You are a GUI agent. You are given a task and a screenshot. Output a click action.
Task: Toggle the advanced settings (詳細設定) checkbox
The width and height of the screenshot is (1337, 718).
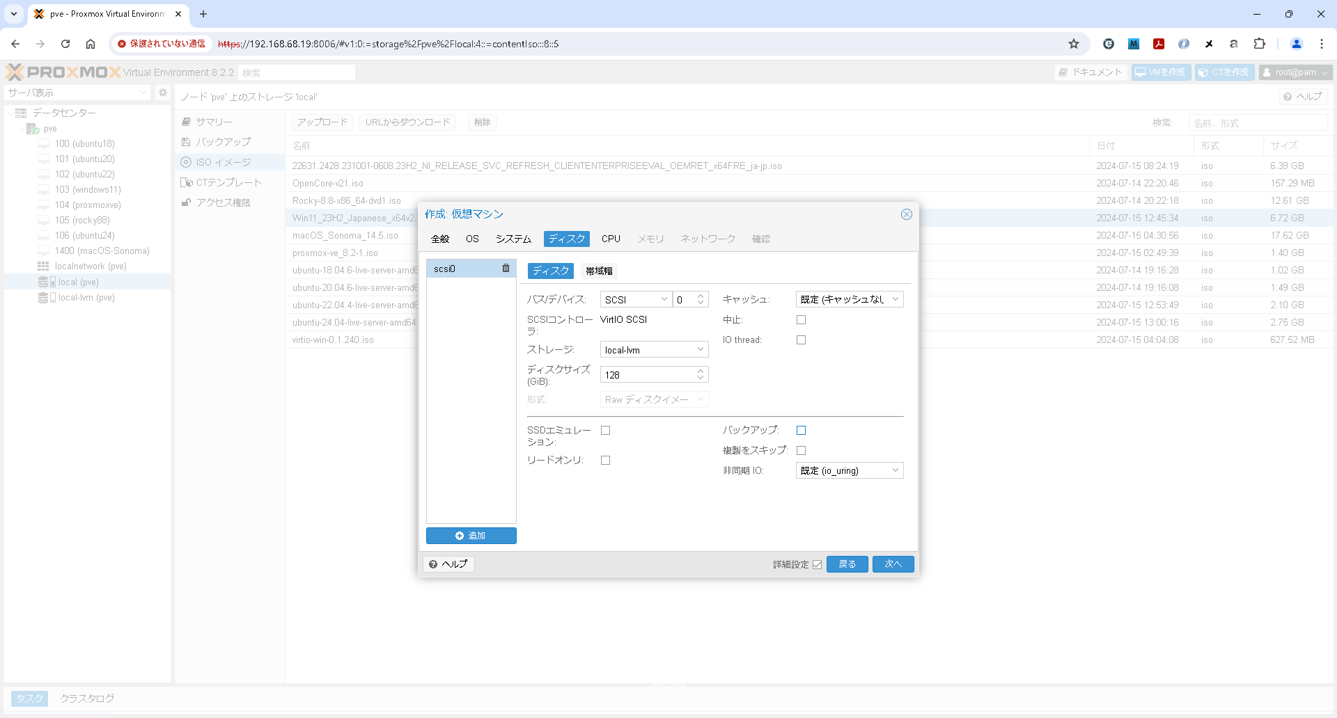point(817,565)
